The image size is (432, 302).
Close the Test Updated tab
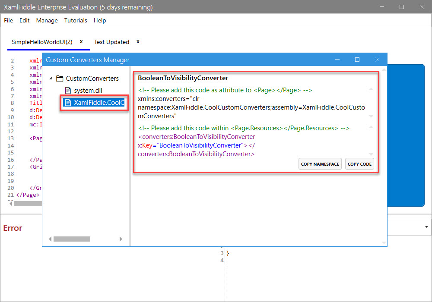click(138, 41)
